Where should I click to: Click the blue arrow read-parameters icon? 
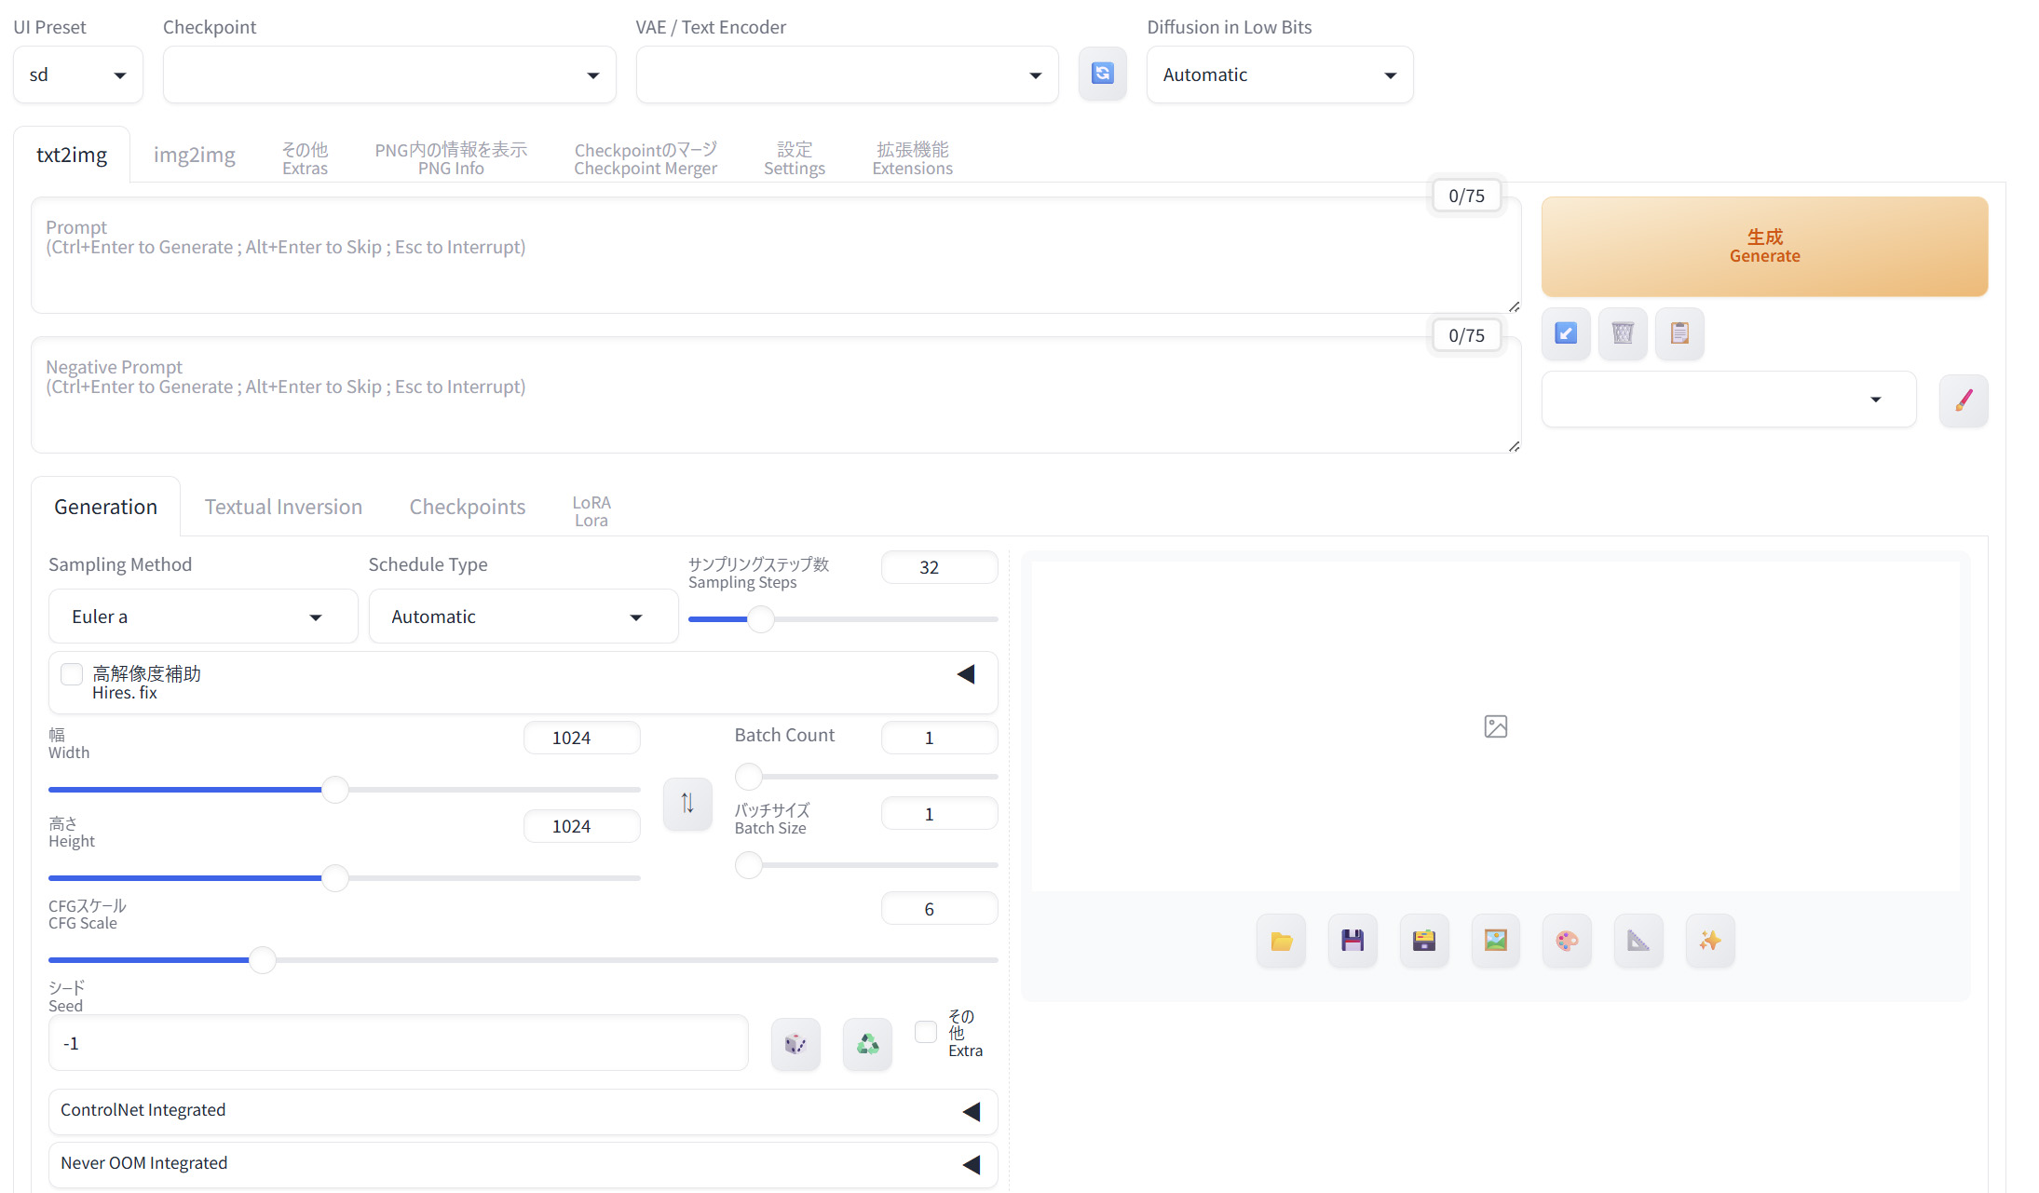tap(1566, 333)
